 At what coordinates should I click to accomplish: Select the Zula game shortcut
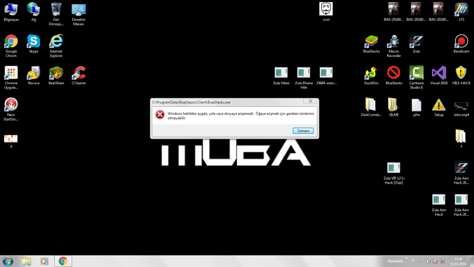(x=416, y=44)
